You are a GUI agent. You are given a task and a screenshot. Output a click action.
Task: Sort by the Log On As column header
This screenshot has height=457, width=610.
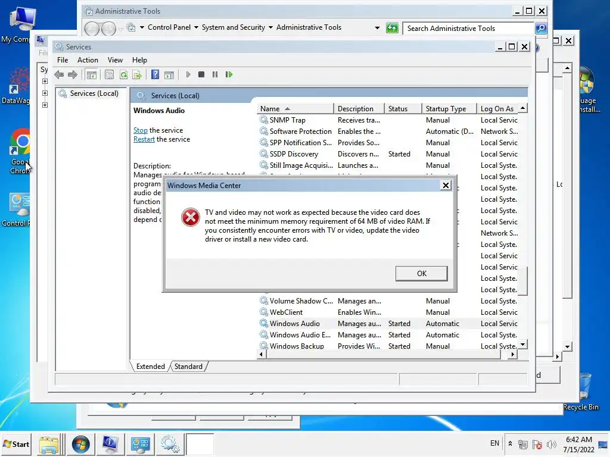pyautogui.click(x=498, y=109)
